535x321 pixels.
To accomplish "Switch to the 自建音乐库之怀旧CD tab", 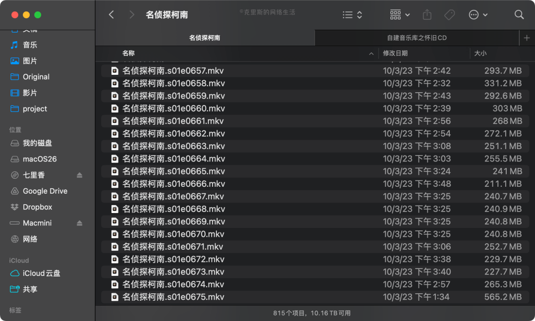I will click(417, 38).
